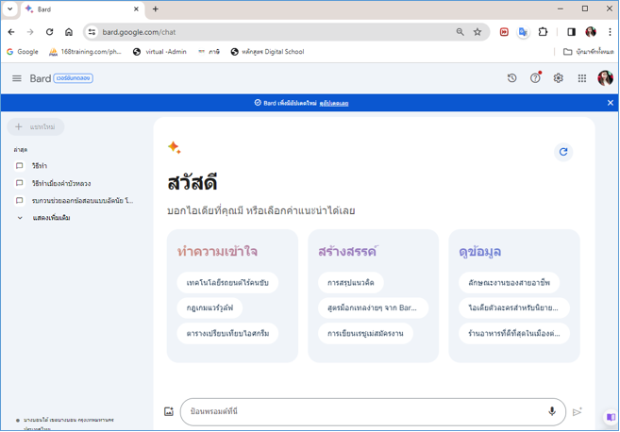
Task: Open the Google bookmark
Action: click(23, 52)
